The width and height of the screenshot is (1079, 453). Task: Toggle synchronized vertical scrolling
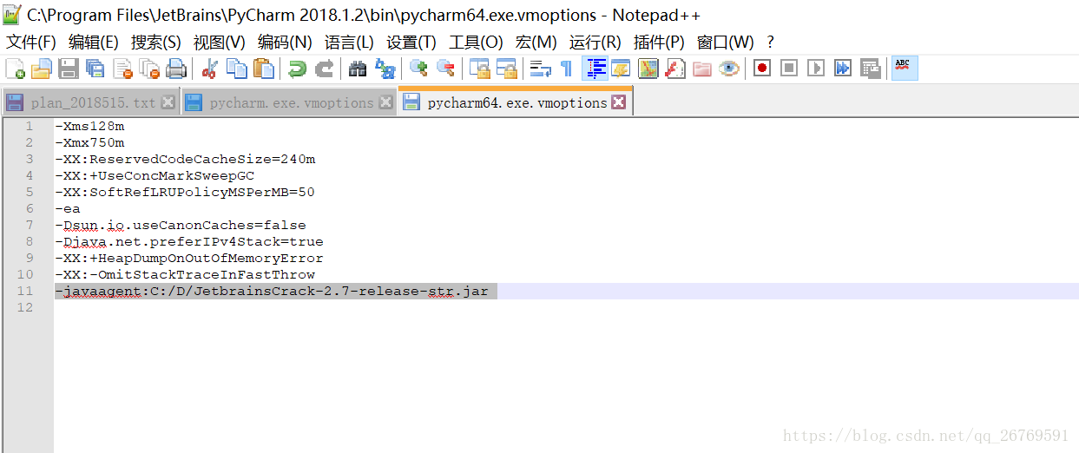[479, 69]
